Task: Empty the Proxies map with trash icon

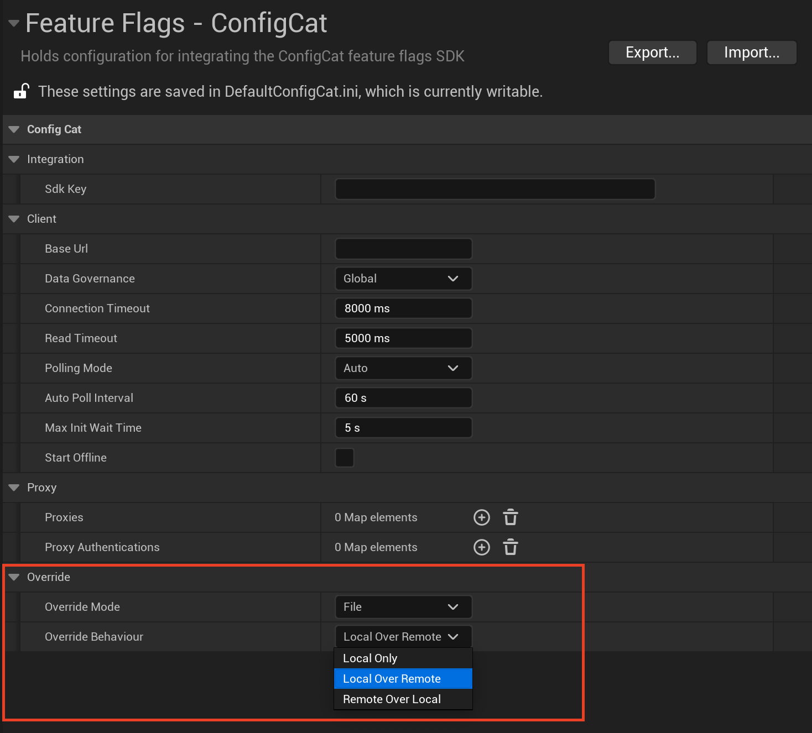Action: click(x=510, y=517)
